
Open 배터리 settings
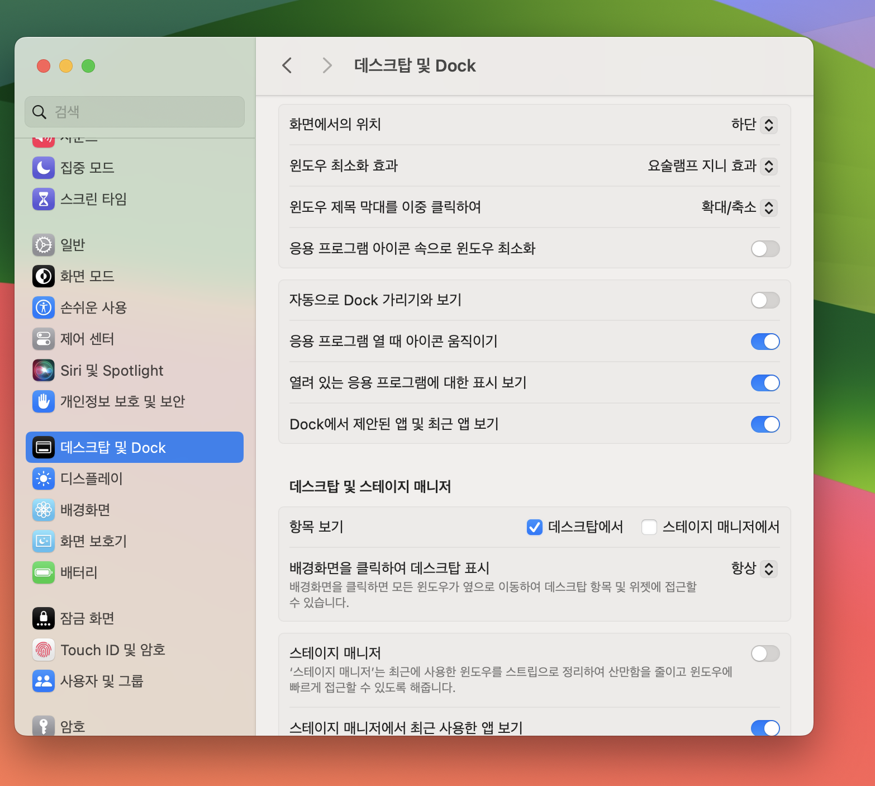point(135,572)
